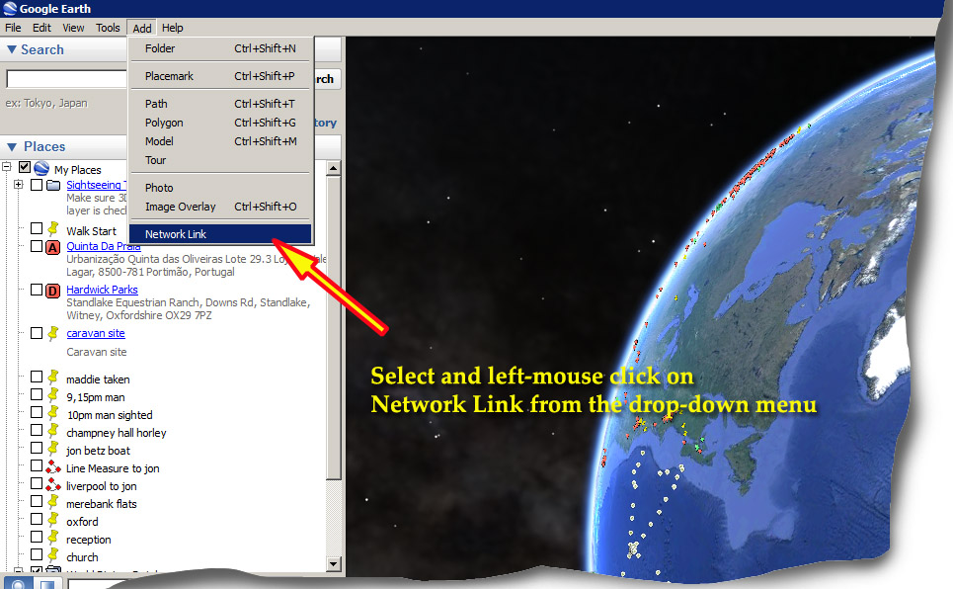Screen dimensions: 953x589
Task: Click the red path icon next to Line Measure to jon
Action: [53, 466]
